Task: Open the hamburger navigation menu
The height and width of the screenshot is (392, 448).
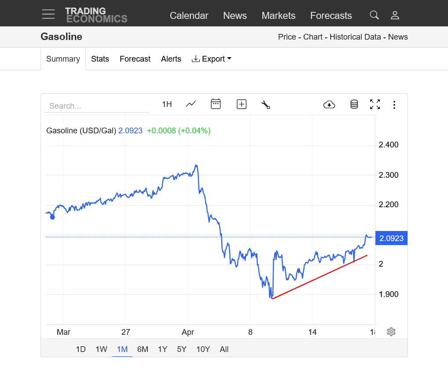Action: (x=48, y=14)
